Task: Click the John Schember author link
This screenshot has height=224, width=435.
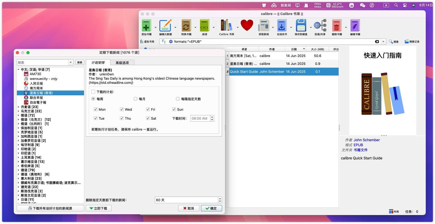Action: click(x=367, y=140)
